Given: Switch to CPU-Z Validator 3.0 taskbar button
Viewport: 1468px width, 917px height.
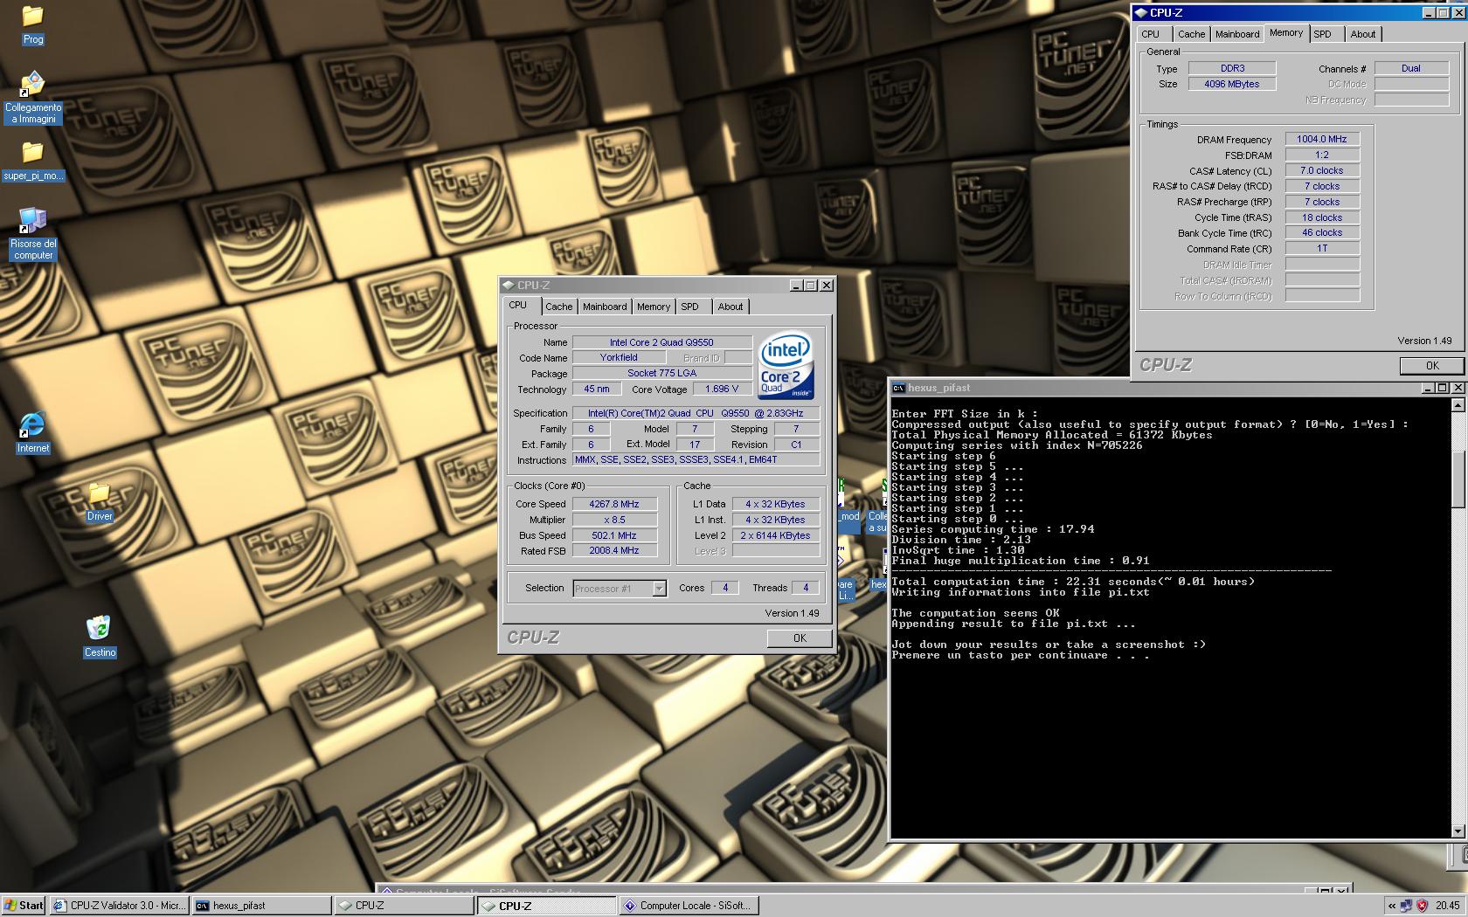Looking at the screenshot, I should coord(119,906).
